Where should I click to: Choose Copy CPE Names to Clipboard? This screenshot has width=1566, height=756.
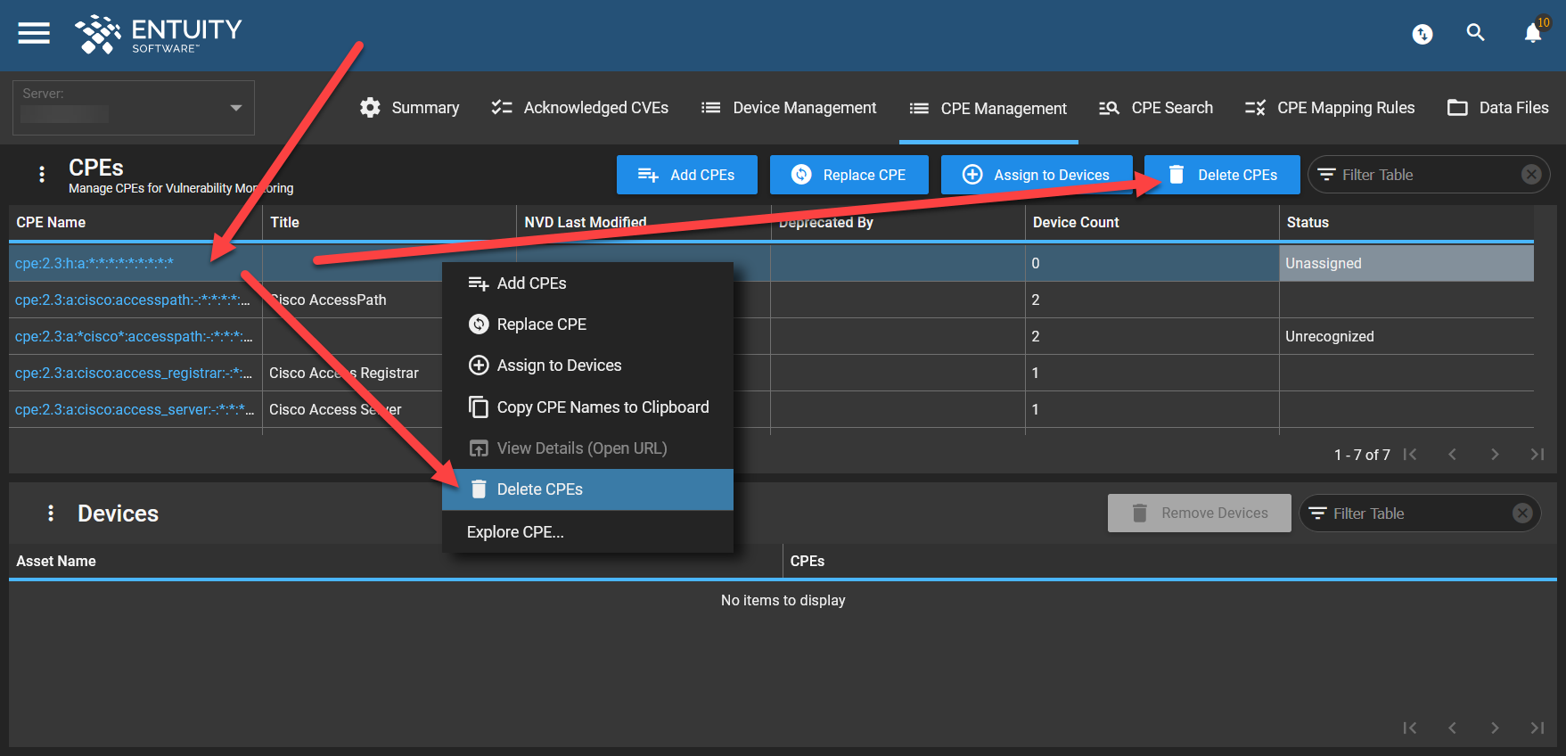click(587, 407)
